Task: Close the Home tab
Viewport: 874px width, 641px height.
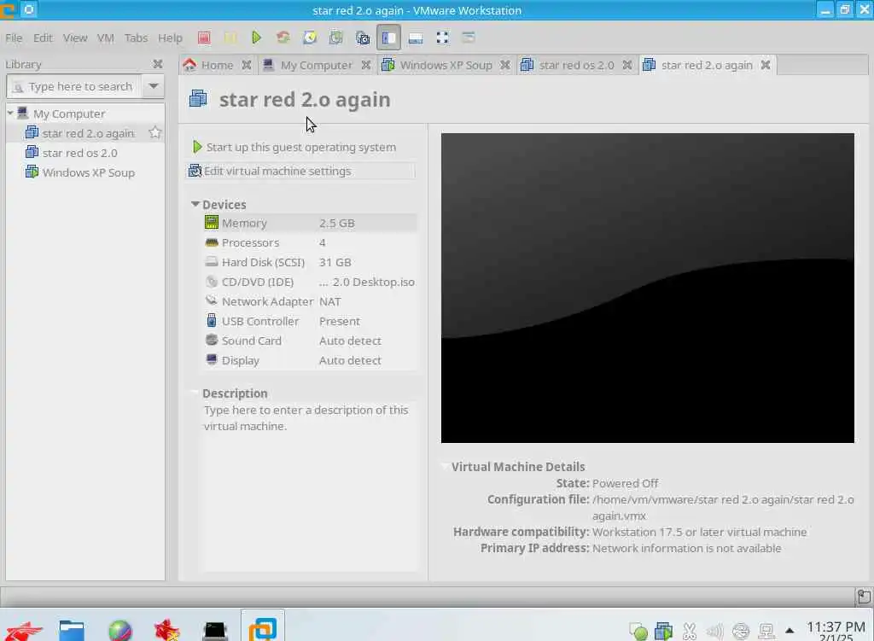Action: [x=247, y=65]
